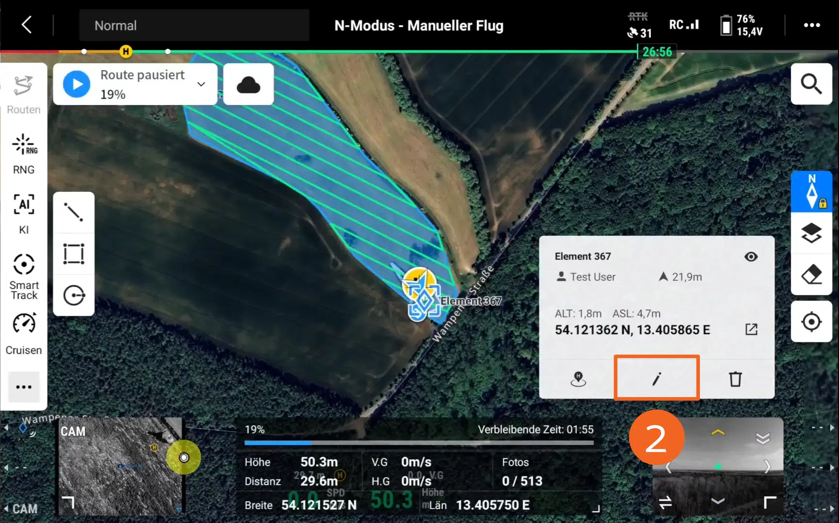Enable Cruisen cruise control
The width and height of the screenshot is (839, 523).
[x=23, y=334]
